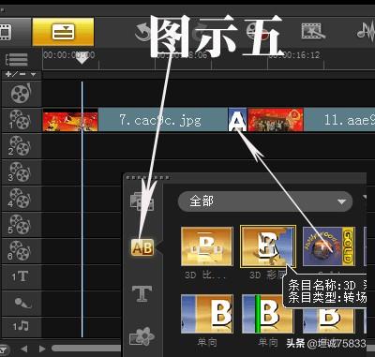Select the A transition on overlay track

(237, 120)
